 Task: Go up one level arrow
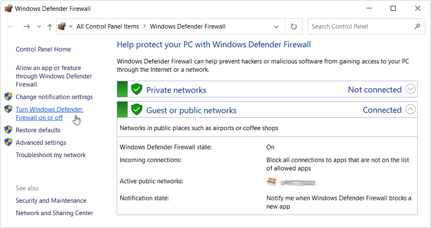tap(50, 26)
